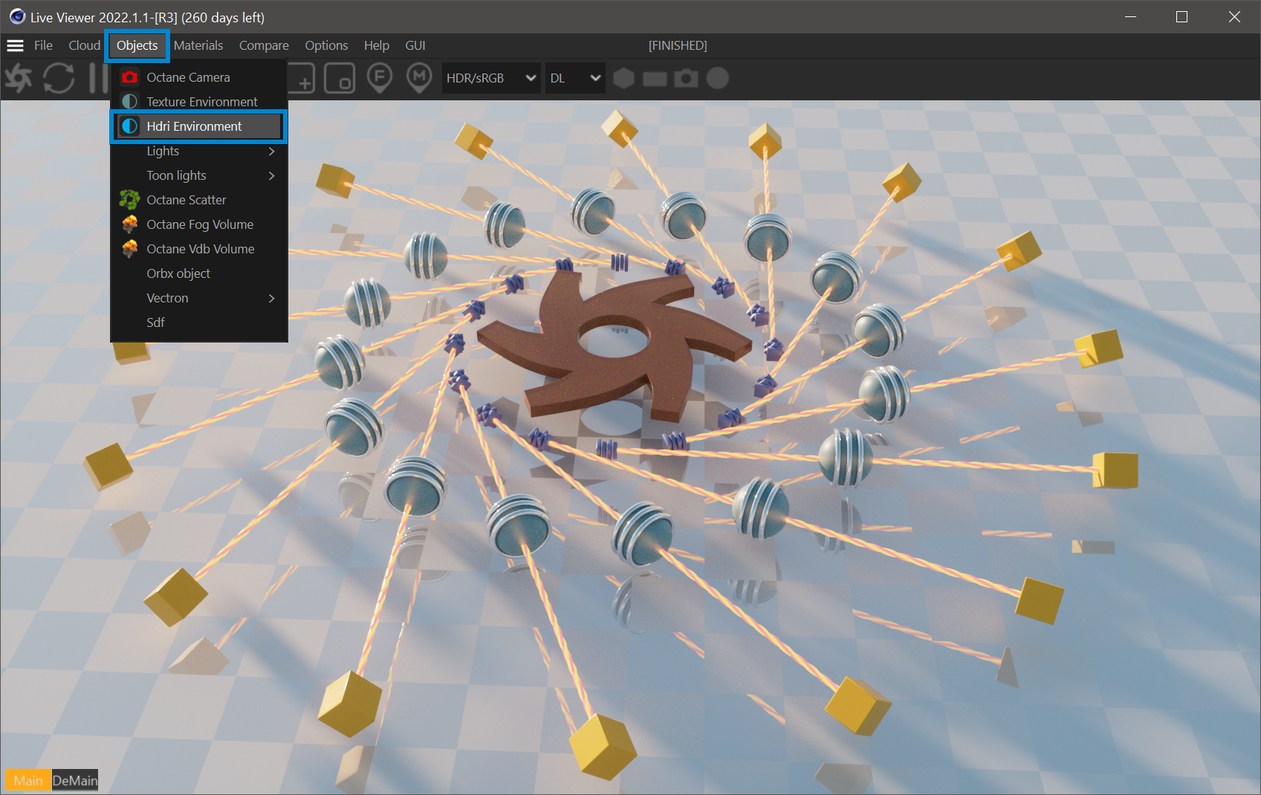Open the Materials menu
The height and width of the screenshot is (795, 1261).
tap(198, 45)
